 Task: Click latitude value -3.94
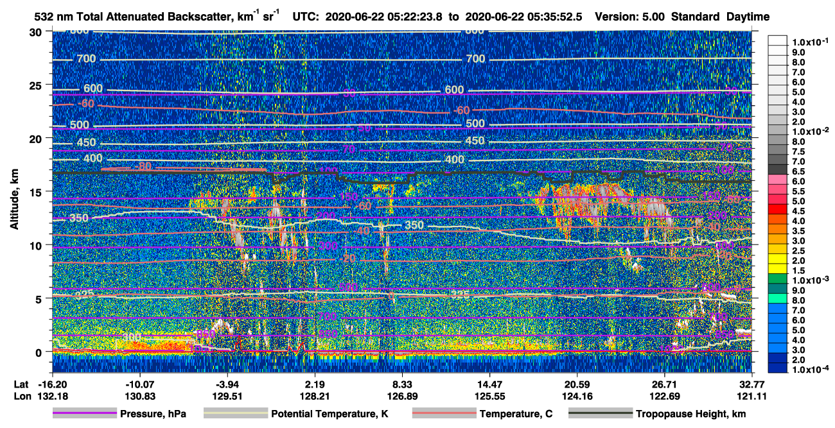[227, 384]
